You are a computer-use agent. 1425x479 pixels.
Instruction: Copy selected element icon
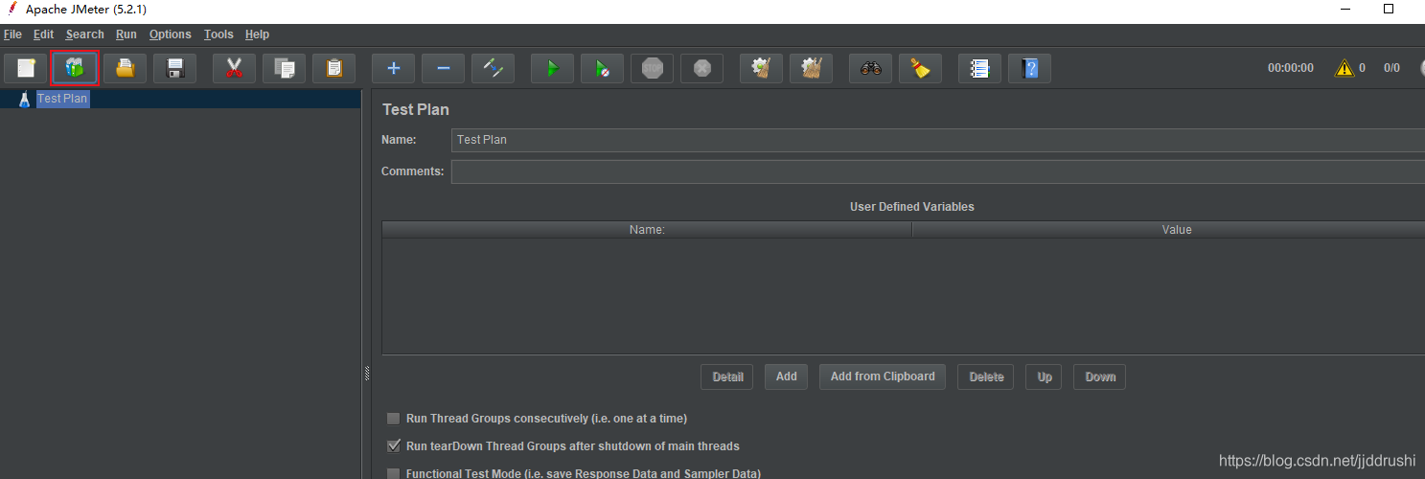285,68
